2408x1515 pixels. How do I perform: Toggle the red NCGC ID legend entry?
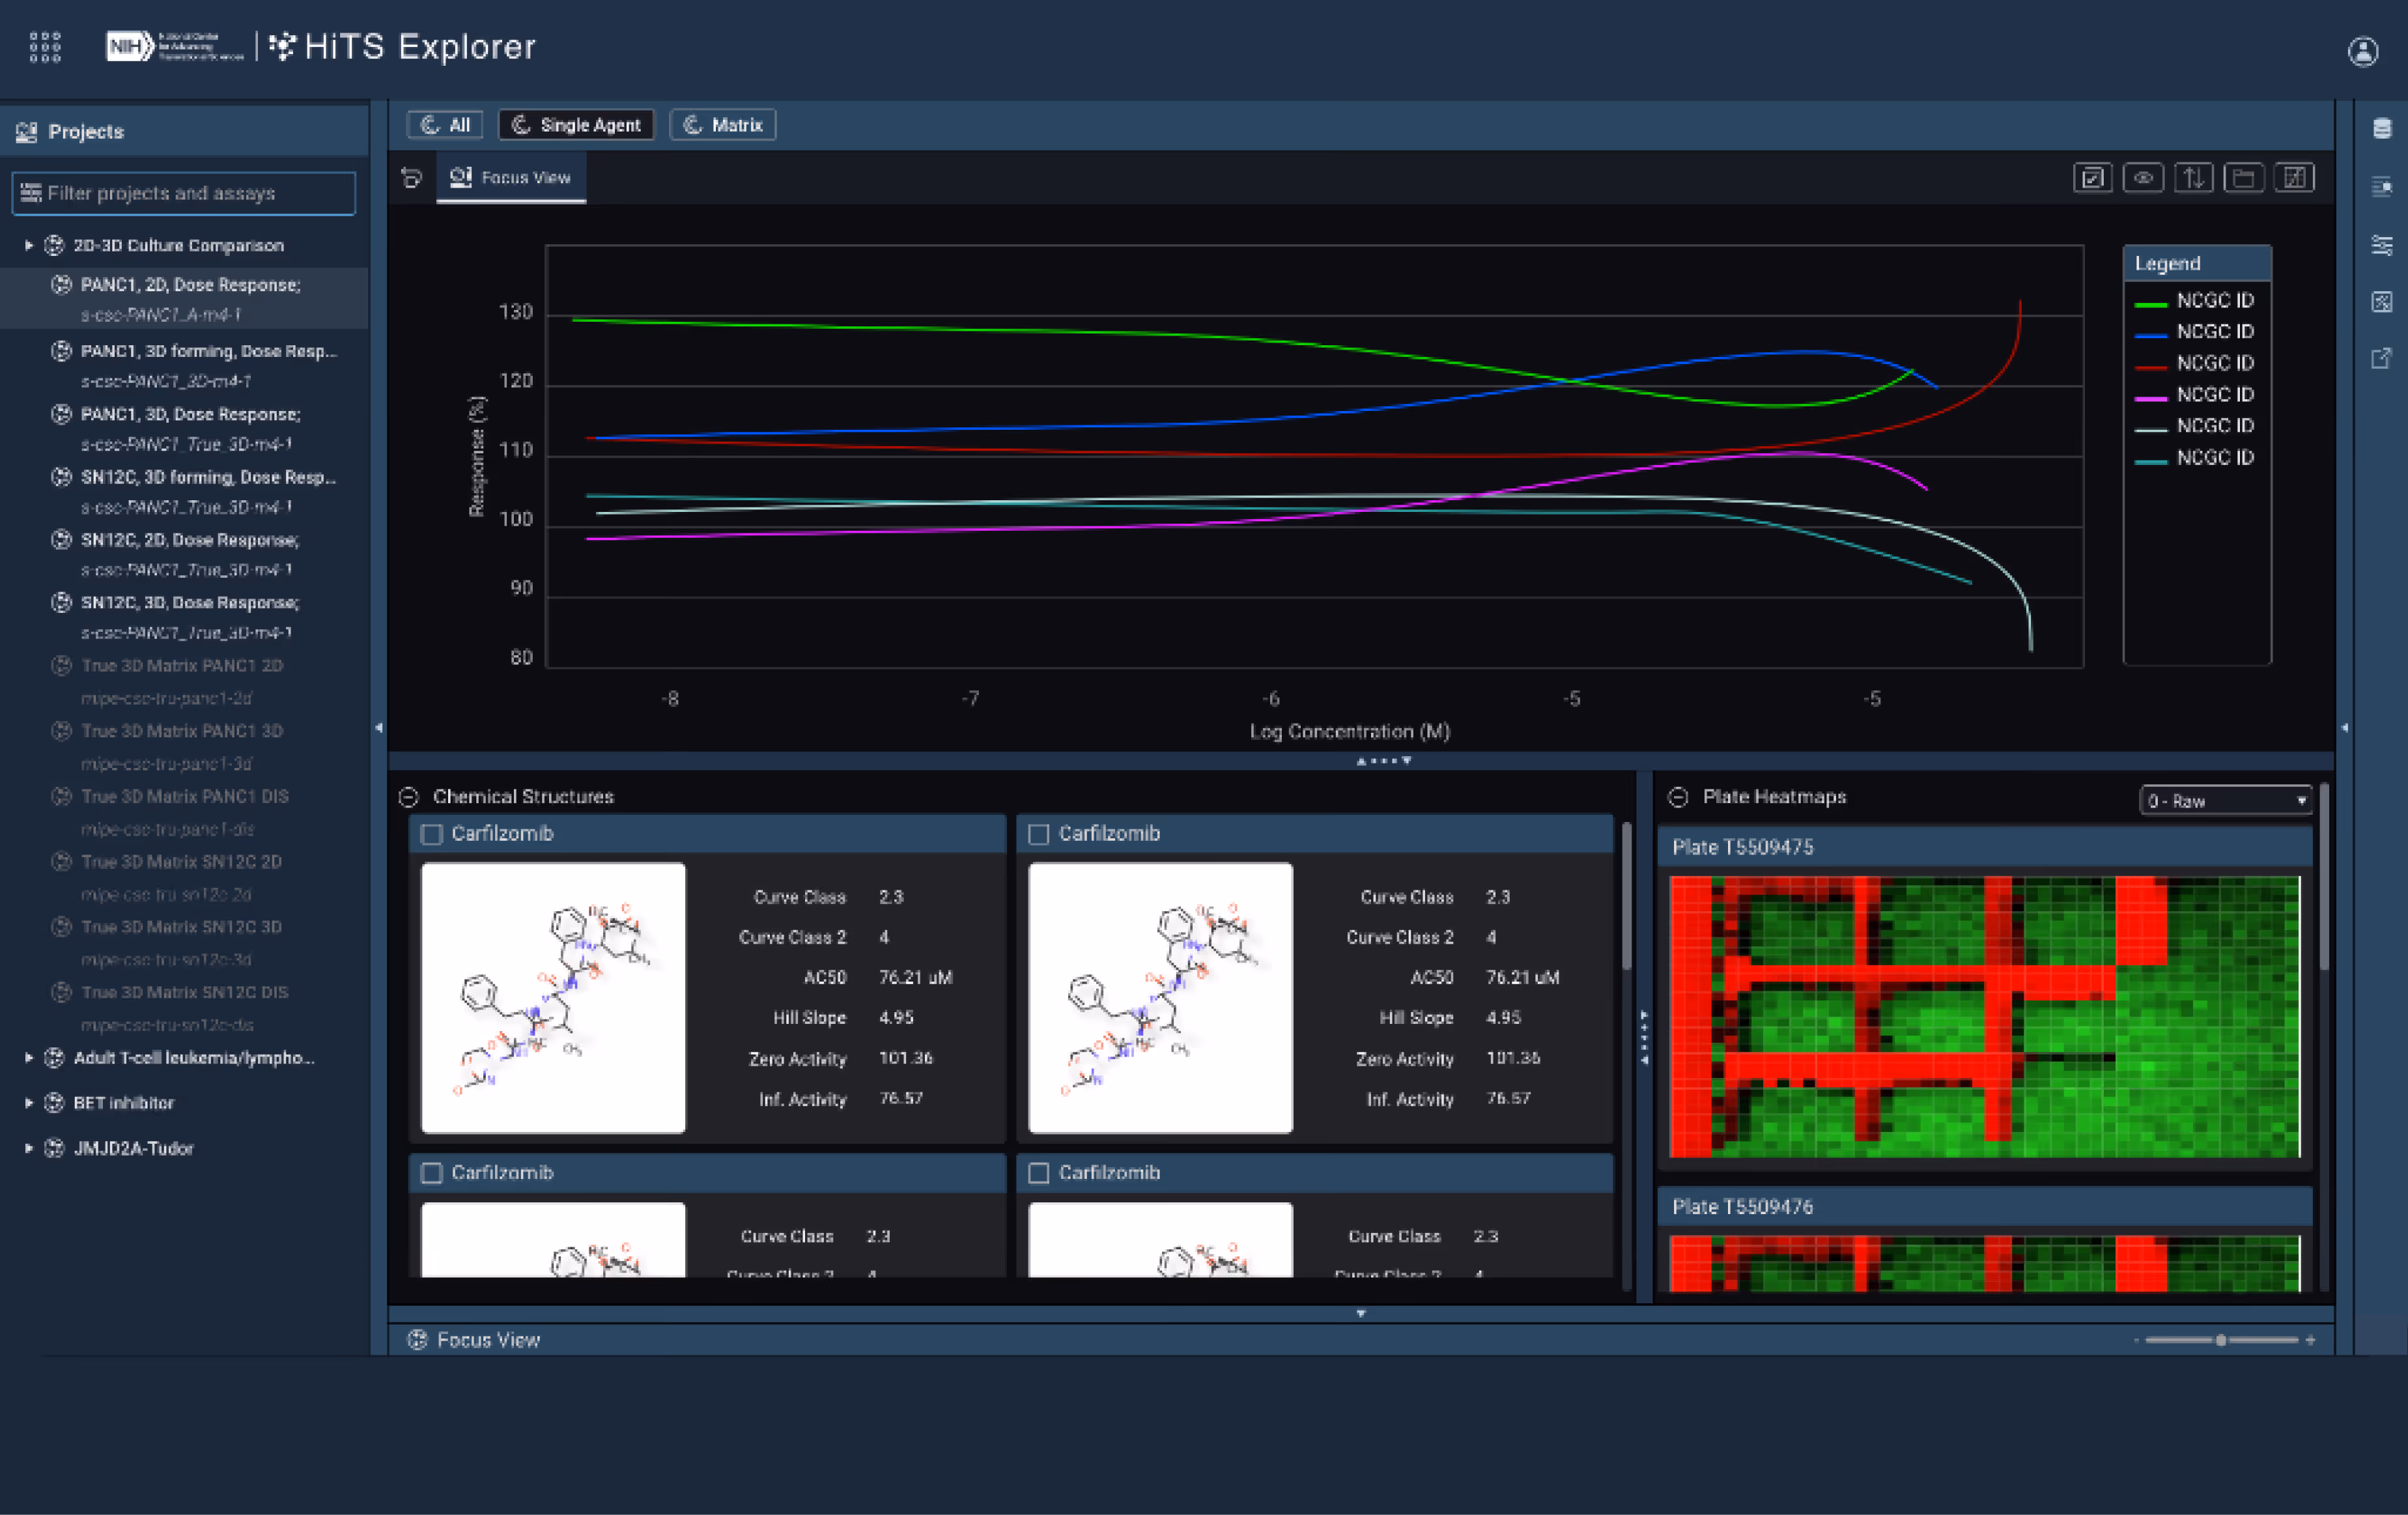[2194, 363]
